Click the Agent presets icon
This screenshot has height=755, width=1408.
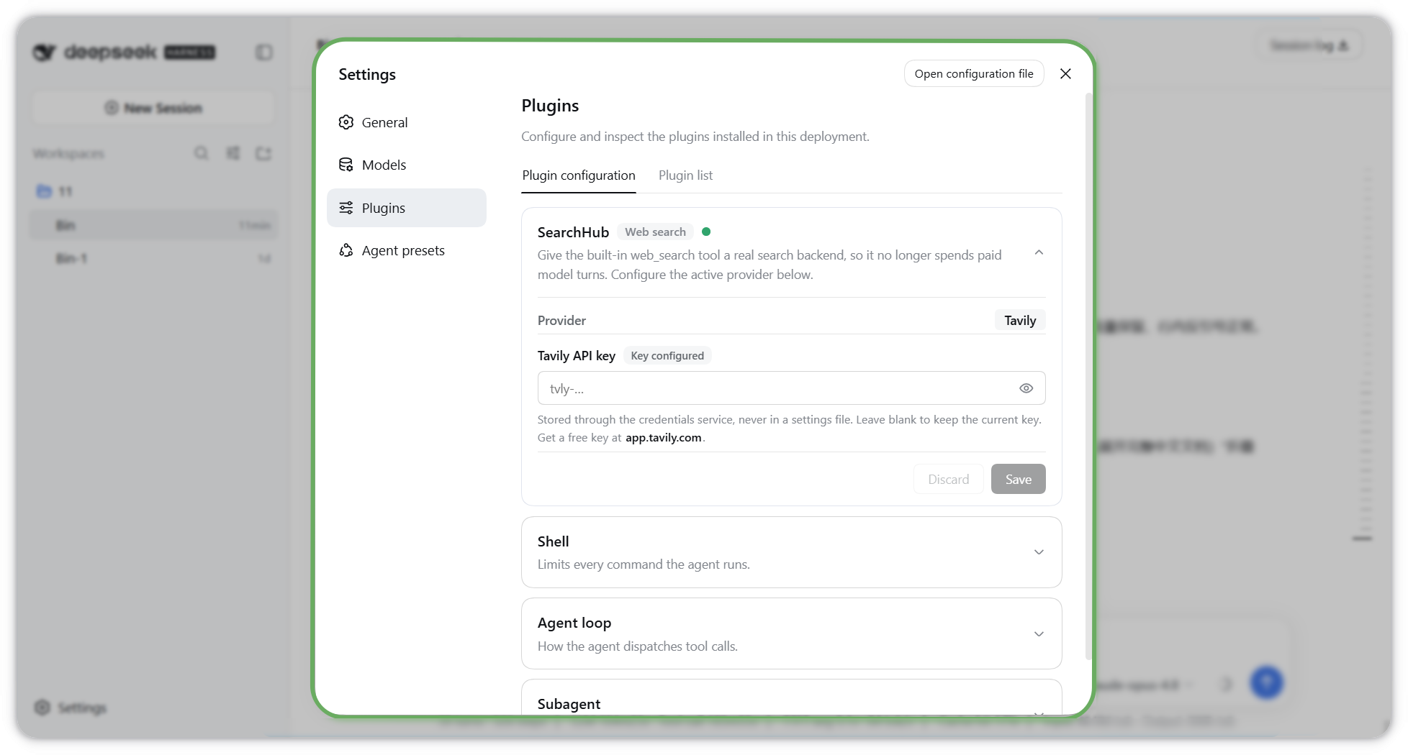tap(346, 250)
